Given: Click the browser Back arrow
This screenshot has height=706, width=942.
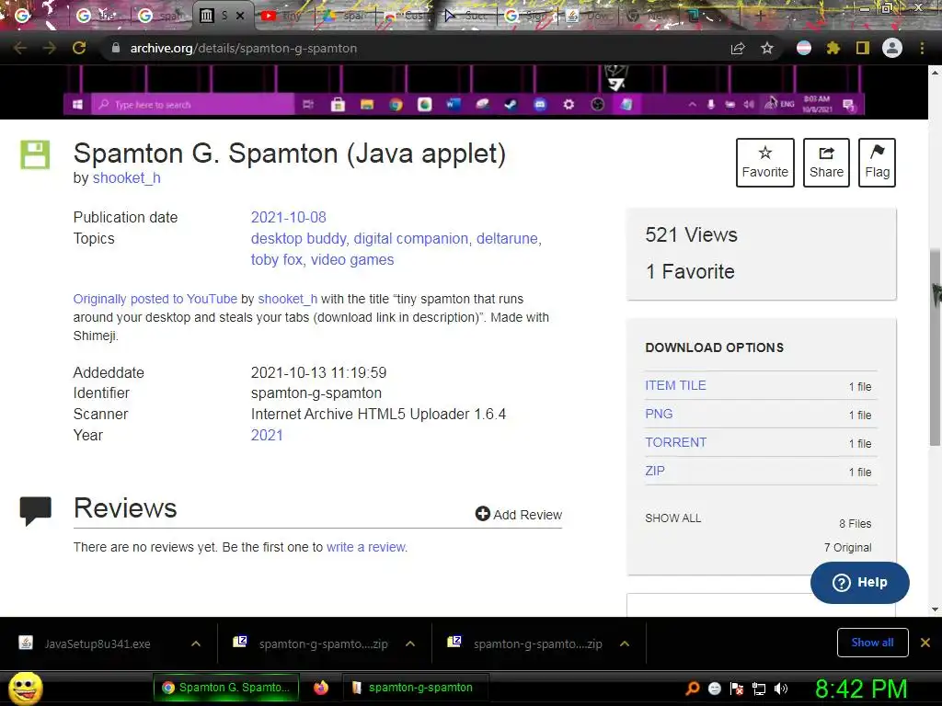Looking at the screenshot, I should (20, 48).
